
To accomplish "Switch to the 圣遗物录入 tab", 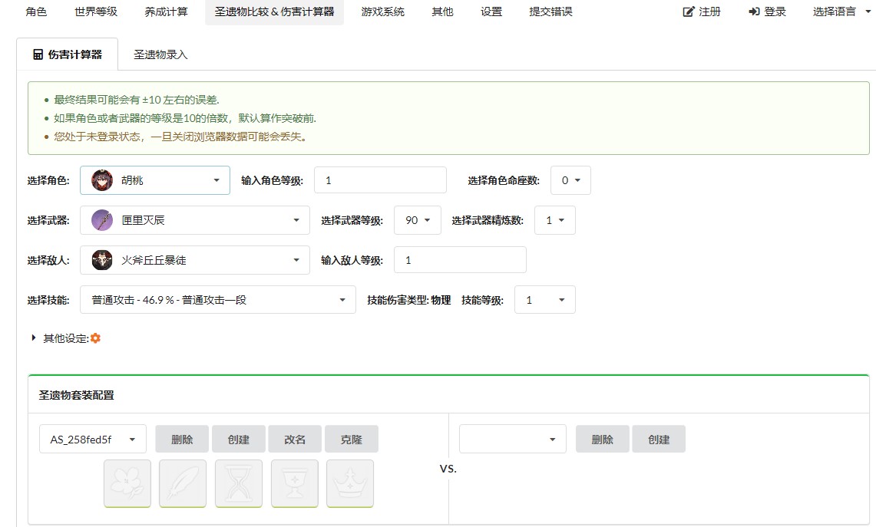I will tap(160, 55).
